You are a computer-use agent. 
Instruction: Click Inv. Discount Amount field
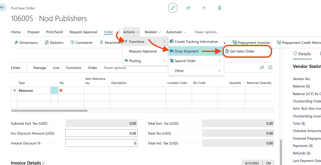(x=101, y=133)
